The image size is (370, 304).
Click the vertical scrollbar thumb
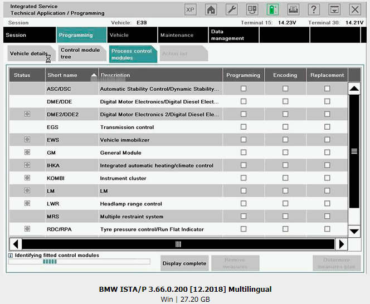coord(354,151)
